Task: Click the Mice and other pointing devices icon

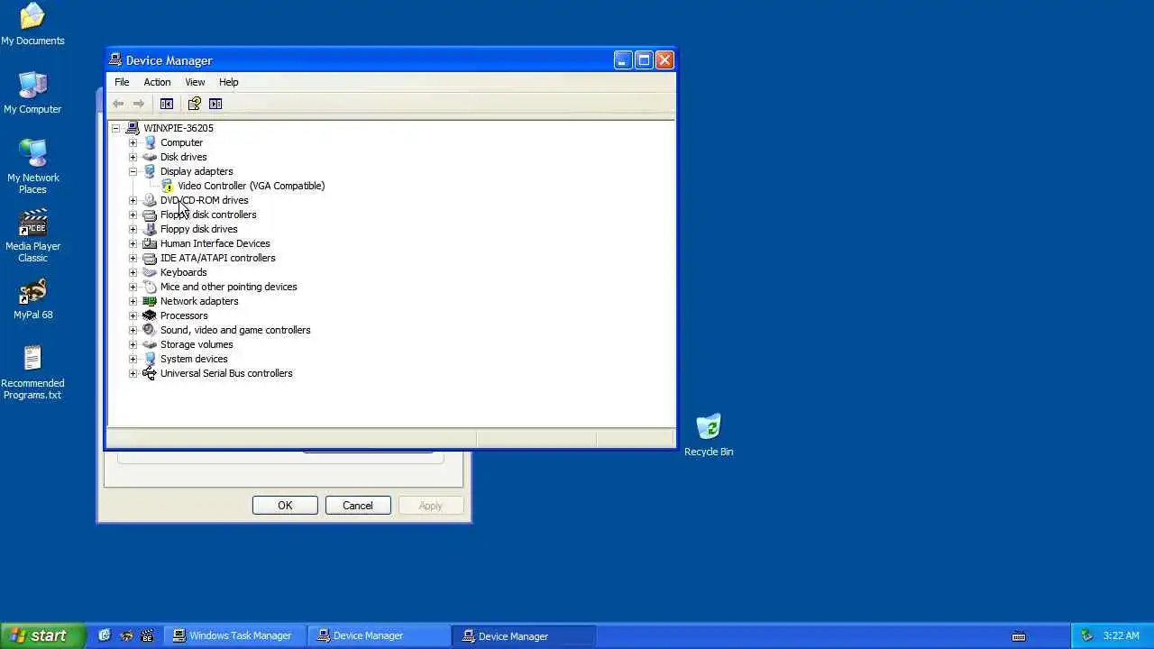Action: pyautogui.click(x=150, y=287)
